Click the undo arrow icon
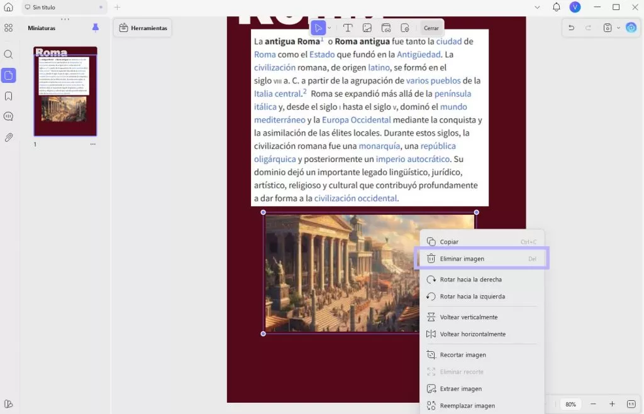The height and width of the screenshot is (414, 644). tap(571, 28)
